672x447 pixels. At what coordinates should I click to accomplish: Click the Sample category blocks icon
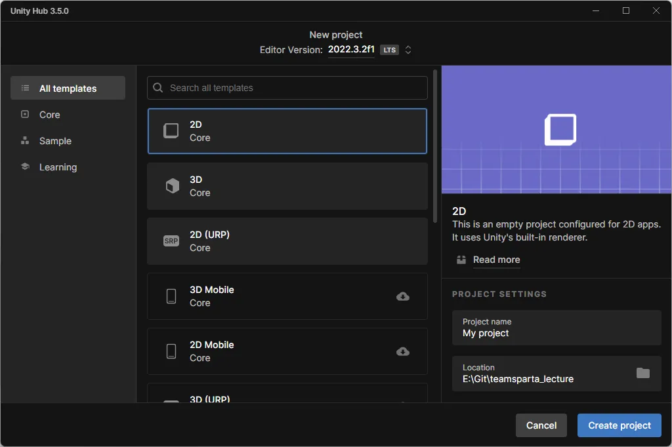click(x=25, y=140)
